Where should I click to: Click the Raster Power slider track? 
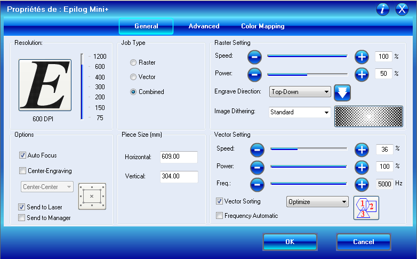click(x=307, y=75)
